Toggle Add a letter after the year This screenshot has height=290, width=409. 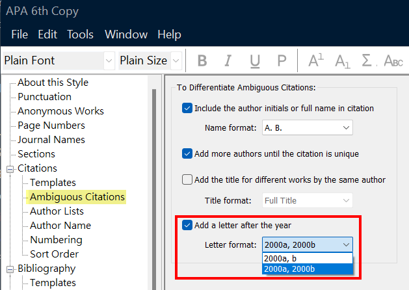pyautogui.click(x=187, y=225)
